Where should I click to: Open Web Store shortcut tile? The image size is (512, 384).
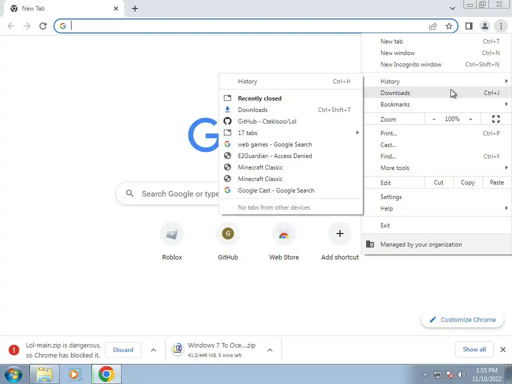(284, 241)
